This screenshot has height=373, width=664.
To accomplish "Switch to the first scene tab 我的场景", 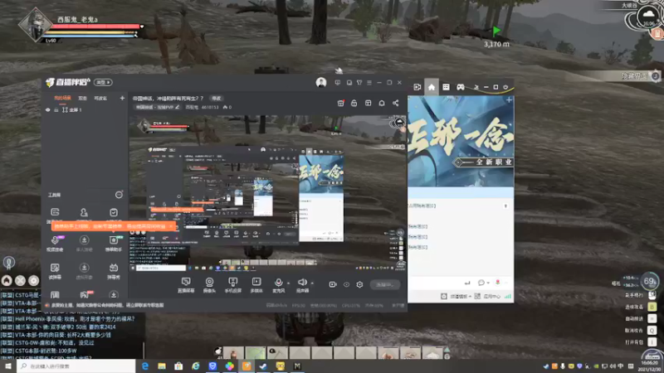I will click(x=62, y=98).
